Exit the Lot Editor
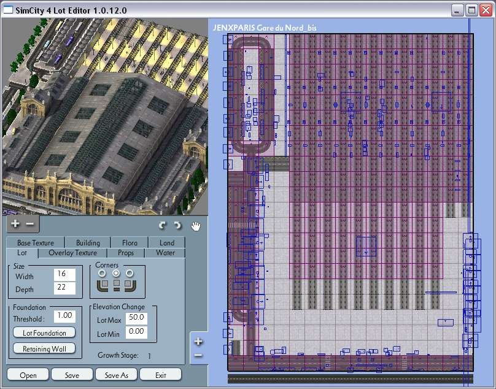The height and width of the screenshot is (389, 496). click(x=160, y=375)
